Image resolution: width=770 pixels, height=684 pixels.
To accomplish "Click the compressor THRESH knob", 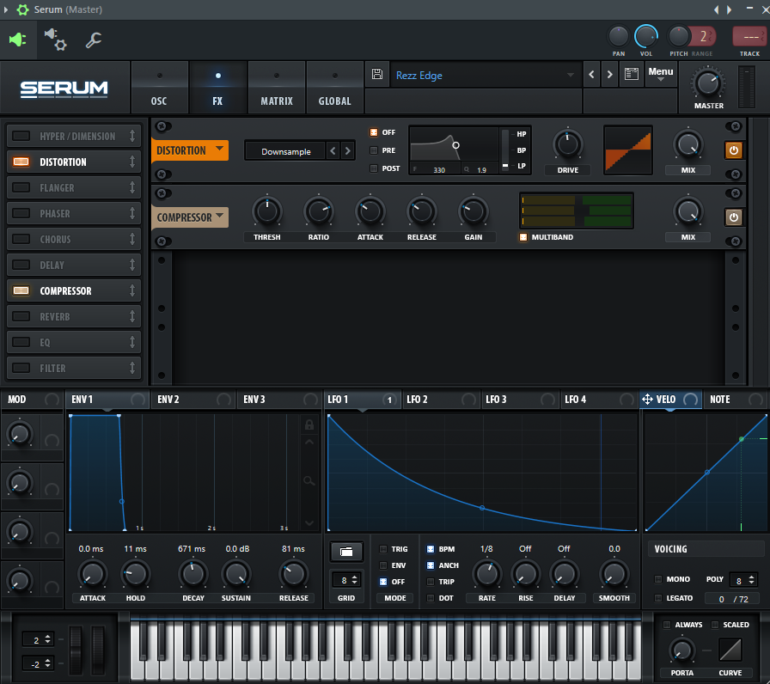I will coord(267,211).
